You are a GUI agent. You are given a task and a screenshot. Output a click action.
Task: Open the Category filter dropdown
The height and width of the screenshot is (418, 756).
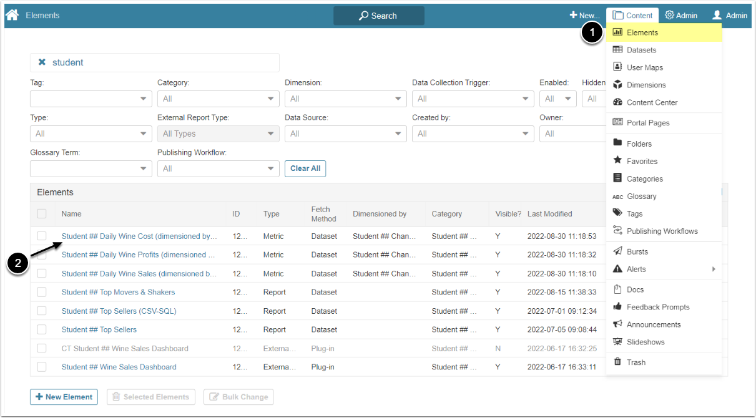(218, 99)
